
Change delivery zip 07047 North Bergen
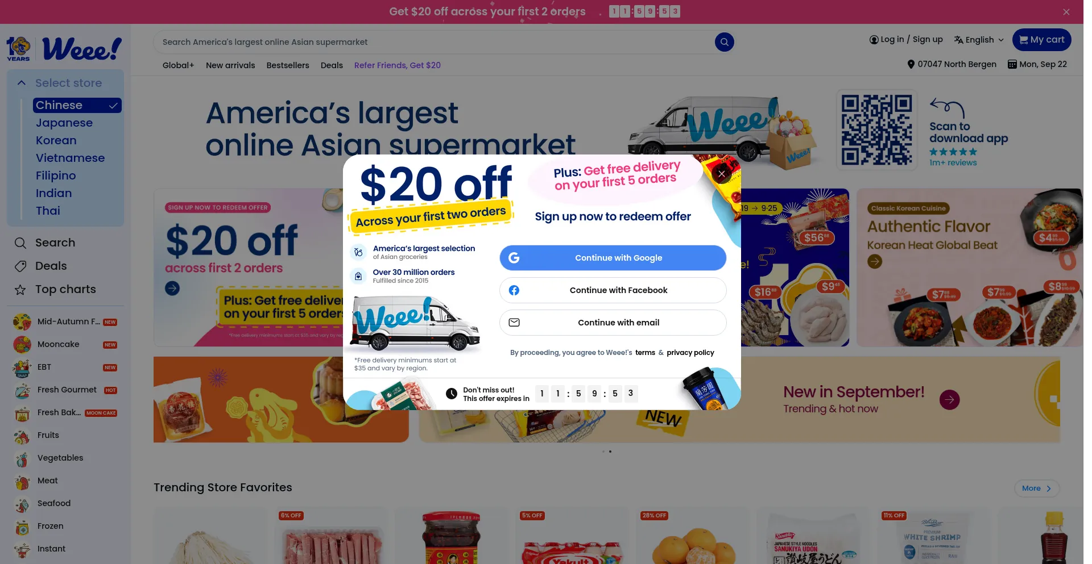point(952,64)
